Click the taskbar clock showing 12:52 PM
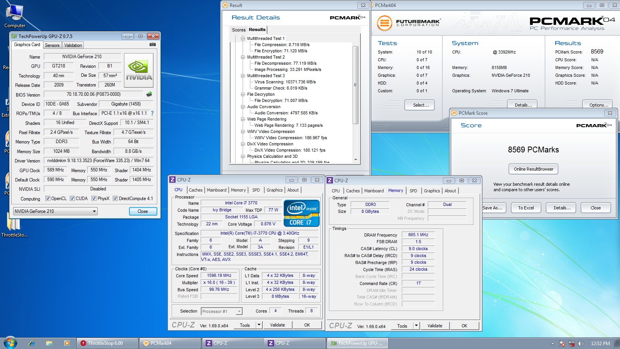The width and height of the screenshot is (620, 349). click(x=600, y=344)
